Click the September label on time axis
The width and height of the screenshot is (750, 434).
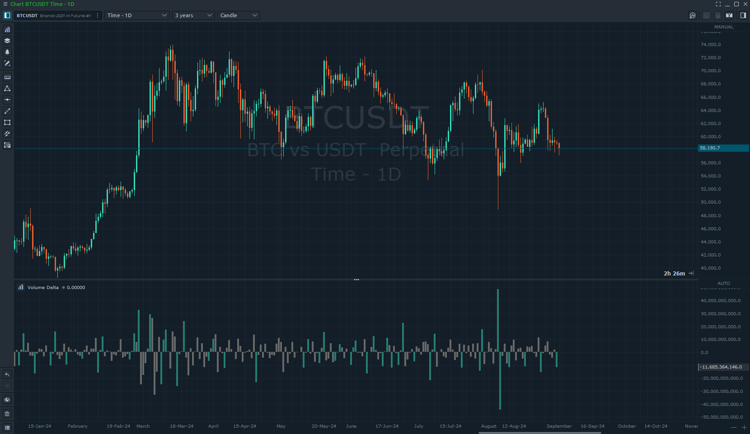pos(559,426)
